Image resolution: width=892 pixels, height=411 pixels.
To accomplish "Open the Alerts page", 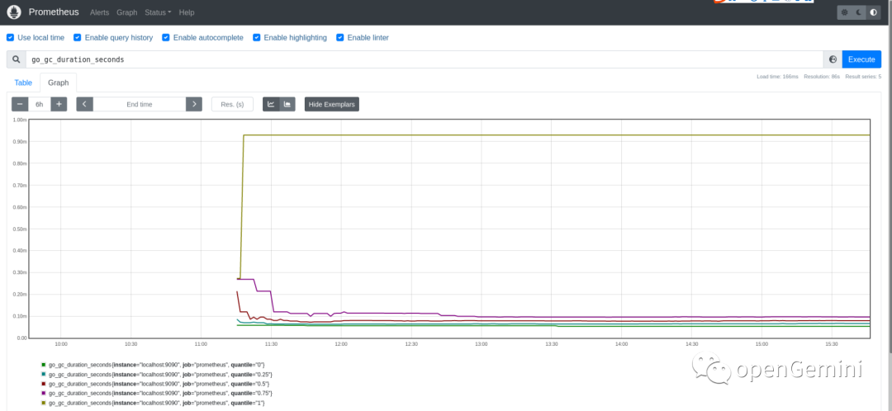I will [100, 12].
